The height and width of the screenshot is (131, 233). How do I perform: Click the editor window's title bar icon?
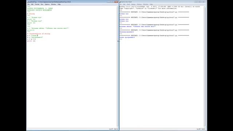(28, 2)
